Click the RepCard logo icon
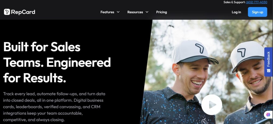Screen dimensions: 273x124 [7, 12]
